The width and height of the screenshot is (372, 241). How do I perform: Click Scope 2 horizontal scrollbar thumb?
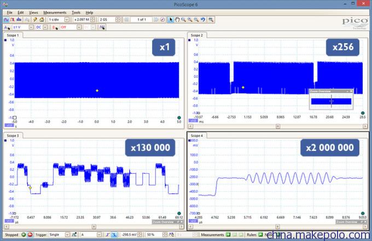point(278,126)
